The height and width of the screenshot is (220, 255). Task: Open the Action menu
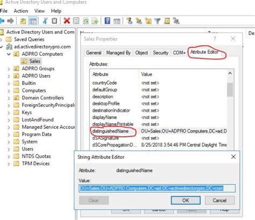21,11
